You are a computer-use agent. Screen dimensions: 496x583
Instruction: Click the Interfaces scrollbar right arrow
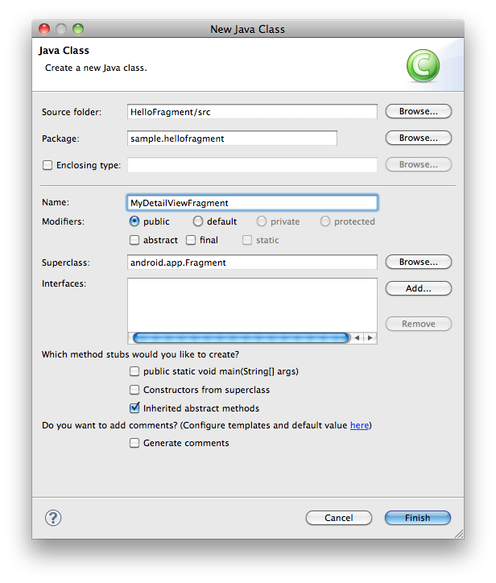(x=370, y=337)
